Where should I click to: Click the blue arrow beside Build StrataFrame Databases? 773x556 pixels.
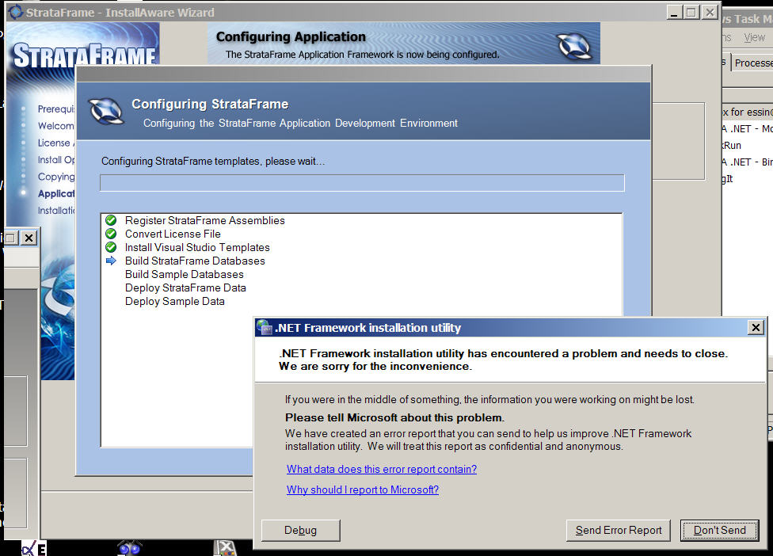pos(111,261)
